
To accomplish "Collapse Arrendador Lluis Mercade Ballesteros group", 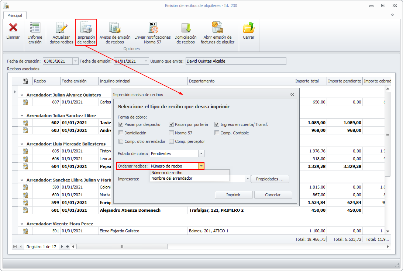I will pyautogui.click(x=22, y=144).
